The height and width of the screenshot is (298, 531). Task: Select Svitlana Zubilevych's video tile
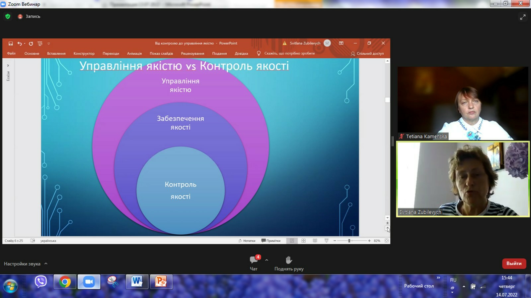pos(463,179)
